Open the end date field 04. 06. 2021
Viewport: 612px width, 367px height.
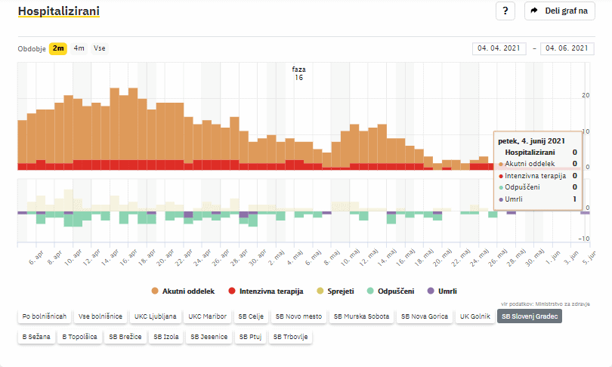click(x=567, y=48)
